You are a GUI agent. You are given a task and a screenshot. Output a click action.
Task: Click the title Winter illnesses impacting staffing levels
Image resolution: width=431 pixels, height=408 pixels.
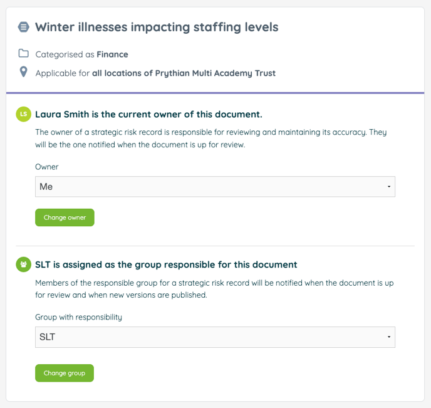[x=157, y=27]
